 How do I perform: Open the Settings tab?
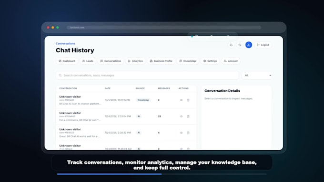click(x=210, y=61)
